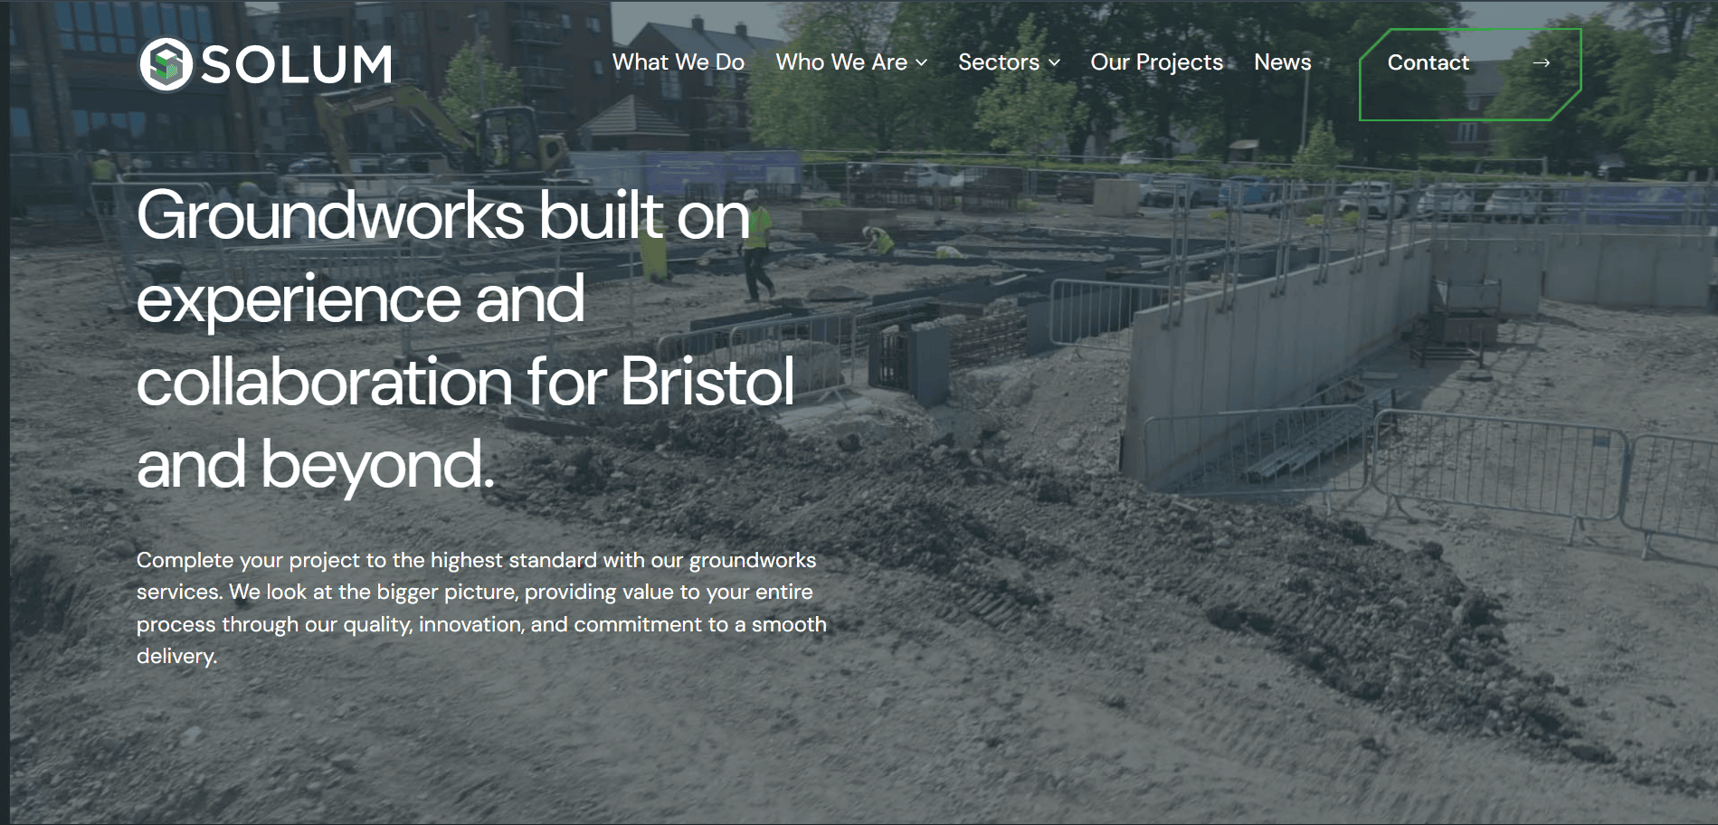Click the Contact button label
Viewport: 1718px width, 825px height.
pos(1429,62)
